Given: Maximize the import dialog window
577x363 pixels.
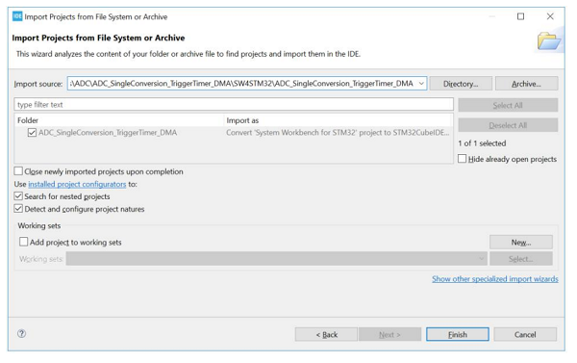Looking at the screenshot, I should (520, 16).
